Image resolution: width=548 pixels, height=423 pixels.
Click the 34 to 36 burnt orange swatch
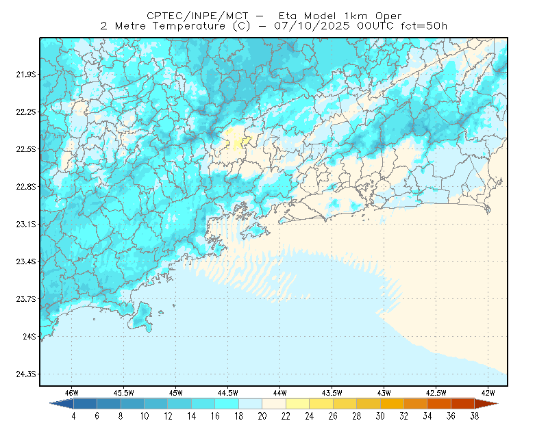pos(439,403)
